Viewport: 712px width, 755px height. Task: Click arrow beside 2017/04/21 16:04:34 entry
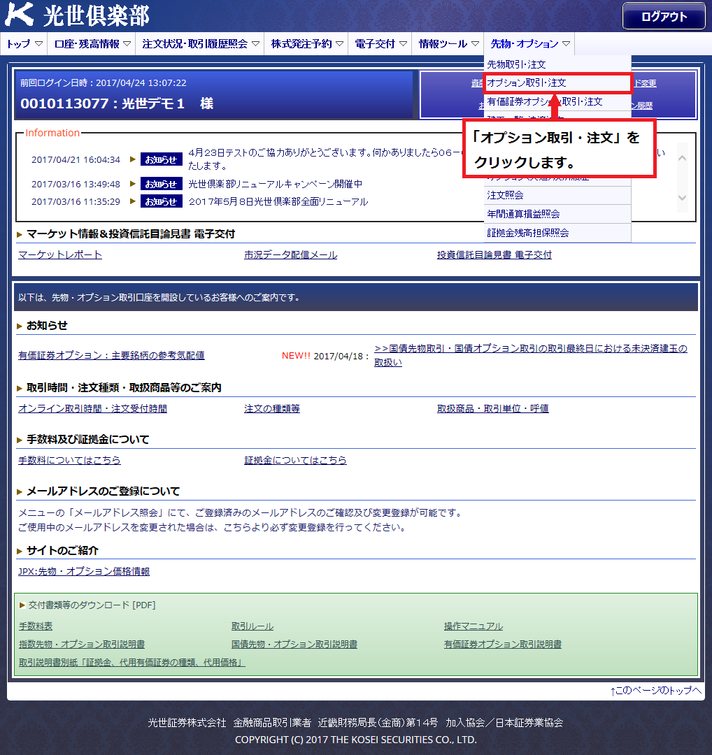click(x=132, y=159)
